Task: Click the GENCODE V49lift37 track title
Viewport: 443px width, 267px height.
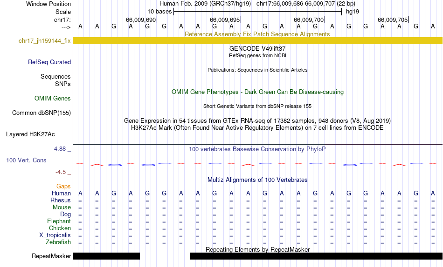Action: [x=257, y=49]
